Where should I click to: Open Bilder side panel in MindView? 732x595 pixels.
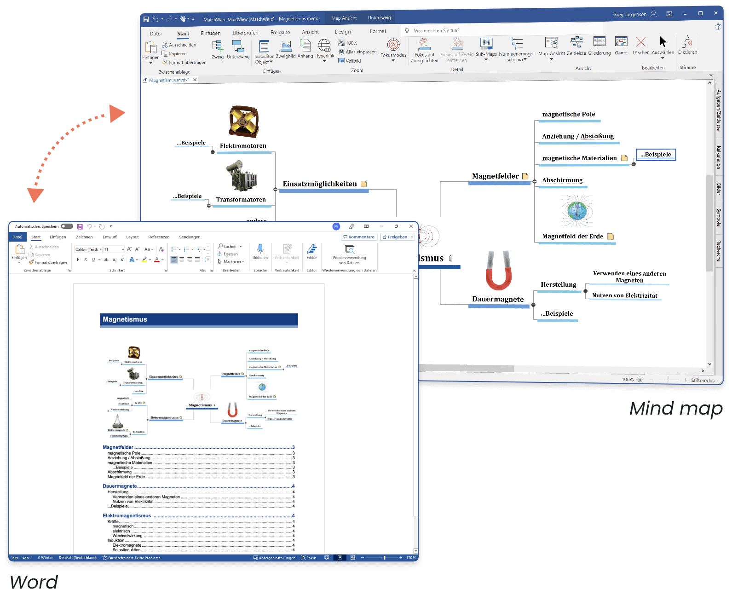tap(719, 189)
